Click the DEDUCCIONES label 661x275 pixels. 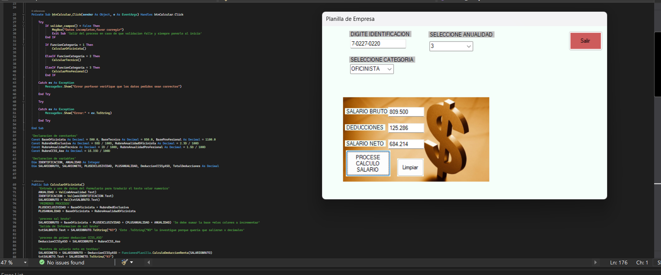365,127
